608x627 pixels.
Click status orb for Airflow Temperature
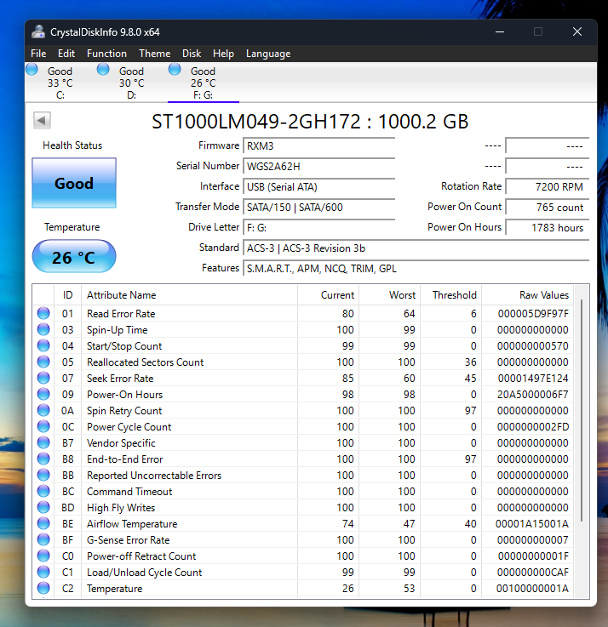point(43,524)
